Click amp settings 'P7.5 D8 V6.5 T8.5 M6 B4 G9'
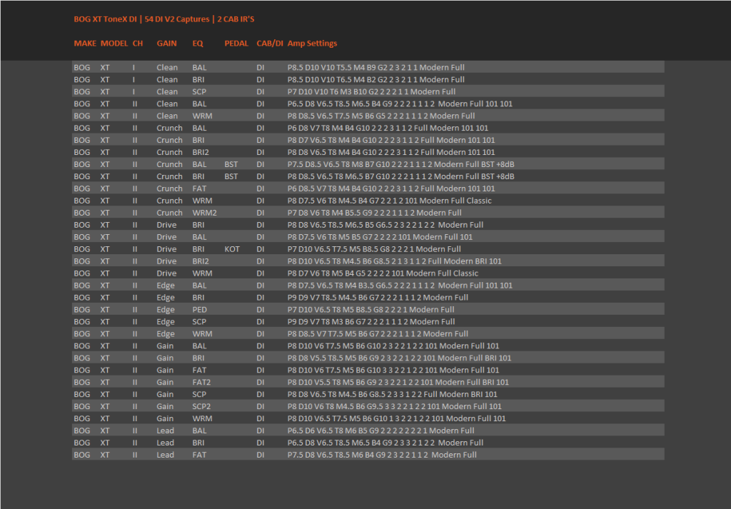731x509 pixels. coord(336,455)
